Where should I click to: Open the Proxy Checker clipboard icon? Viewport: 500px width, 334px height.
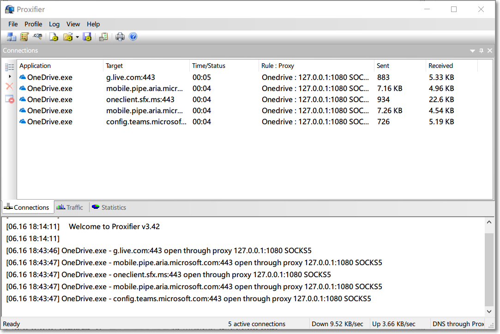click(x=103, y=37)
